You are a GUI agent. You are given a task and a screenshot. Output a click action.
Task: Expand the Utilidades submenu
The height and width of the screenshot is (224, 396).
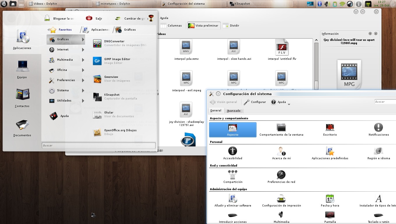click(x=66, y=101)
